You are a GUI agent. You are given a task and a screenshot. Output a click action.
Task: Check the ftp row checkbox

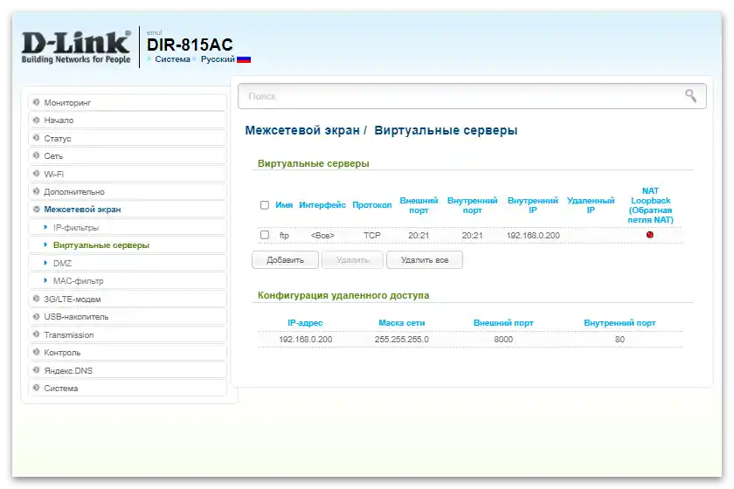[x=265, y=235]
